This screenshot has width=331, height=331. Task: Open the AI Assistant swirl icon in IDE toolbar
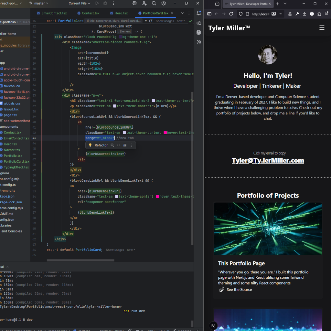[x=134, y=3]
